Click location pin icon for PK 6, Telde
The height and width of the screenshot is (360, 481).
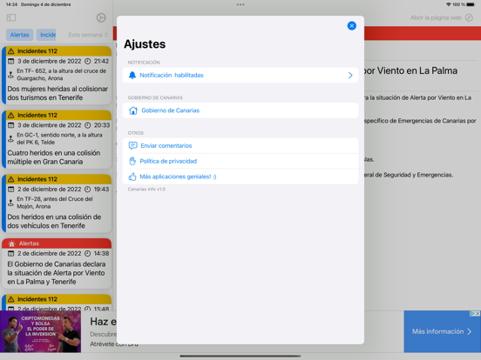tap(10, 138)
